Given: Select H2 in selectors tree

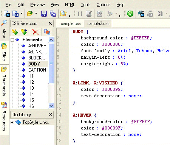Looking at the screenshot, I should (31, 82).
